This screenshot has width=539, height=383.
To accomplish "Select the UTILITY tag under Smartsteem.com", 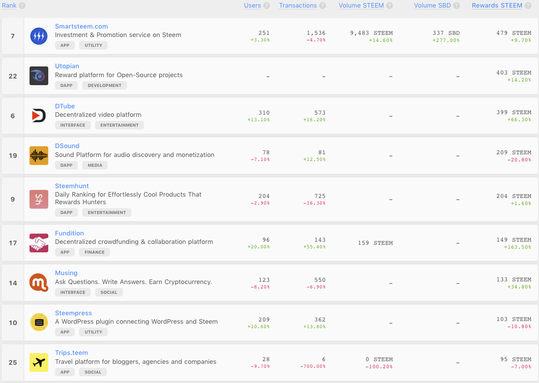I will pos(93,45).
